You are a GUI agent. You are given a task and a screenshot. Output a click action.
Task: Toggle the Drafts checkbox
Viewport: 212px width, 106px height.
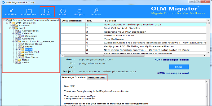pyautogui.click(x=19, y=47)
